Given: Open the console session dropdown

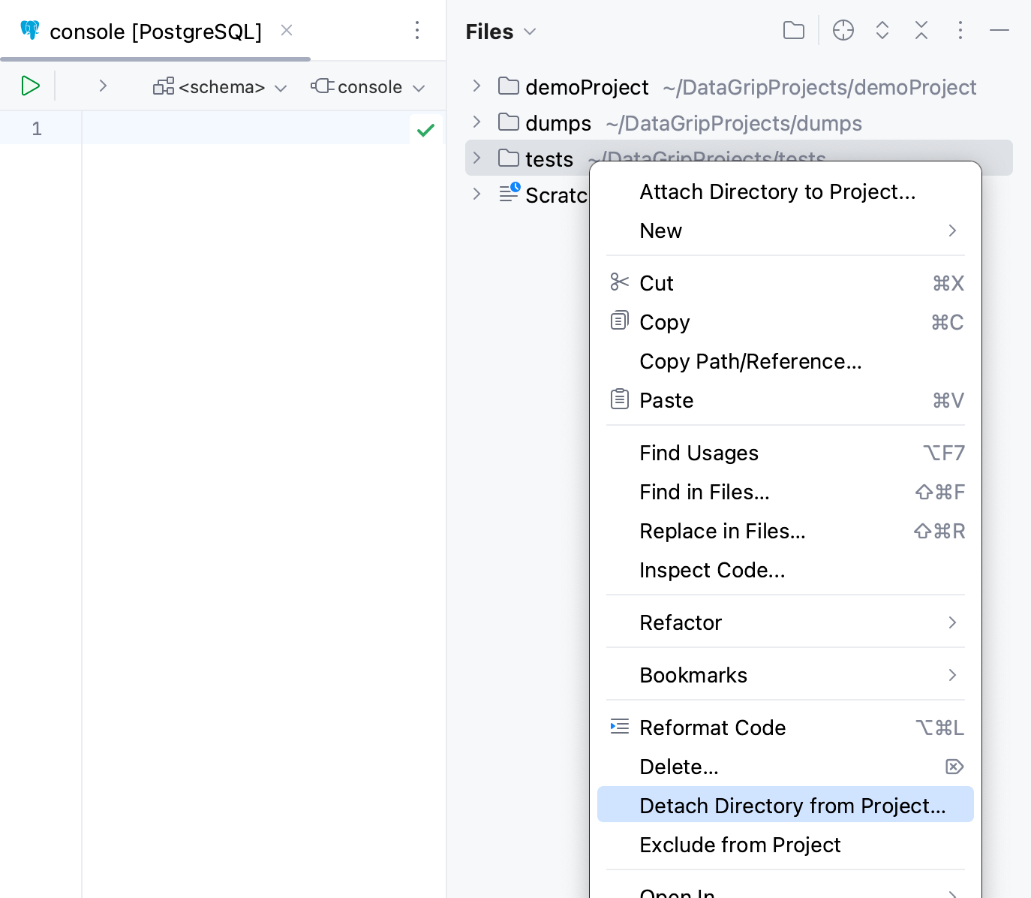Looking at the screenshot, I should point(368,86).
